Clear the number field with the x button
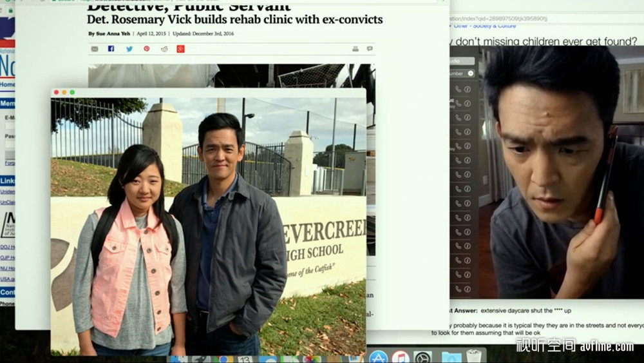 pos(471,73)
